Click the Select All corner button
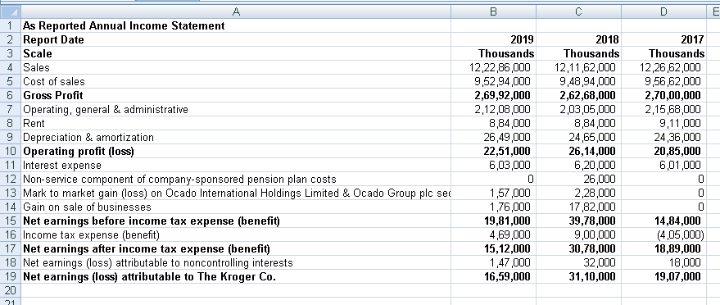This screenshot has height=305, width=720. (10, 11)
